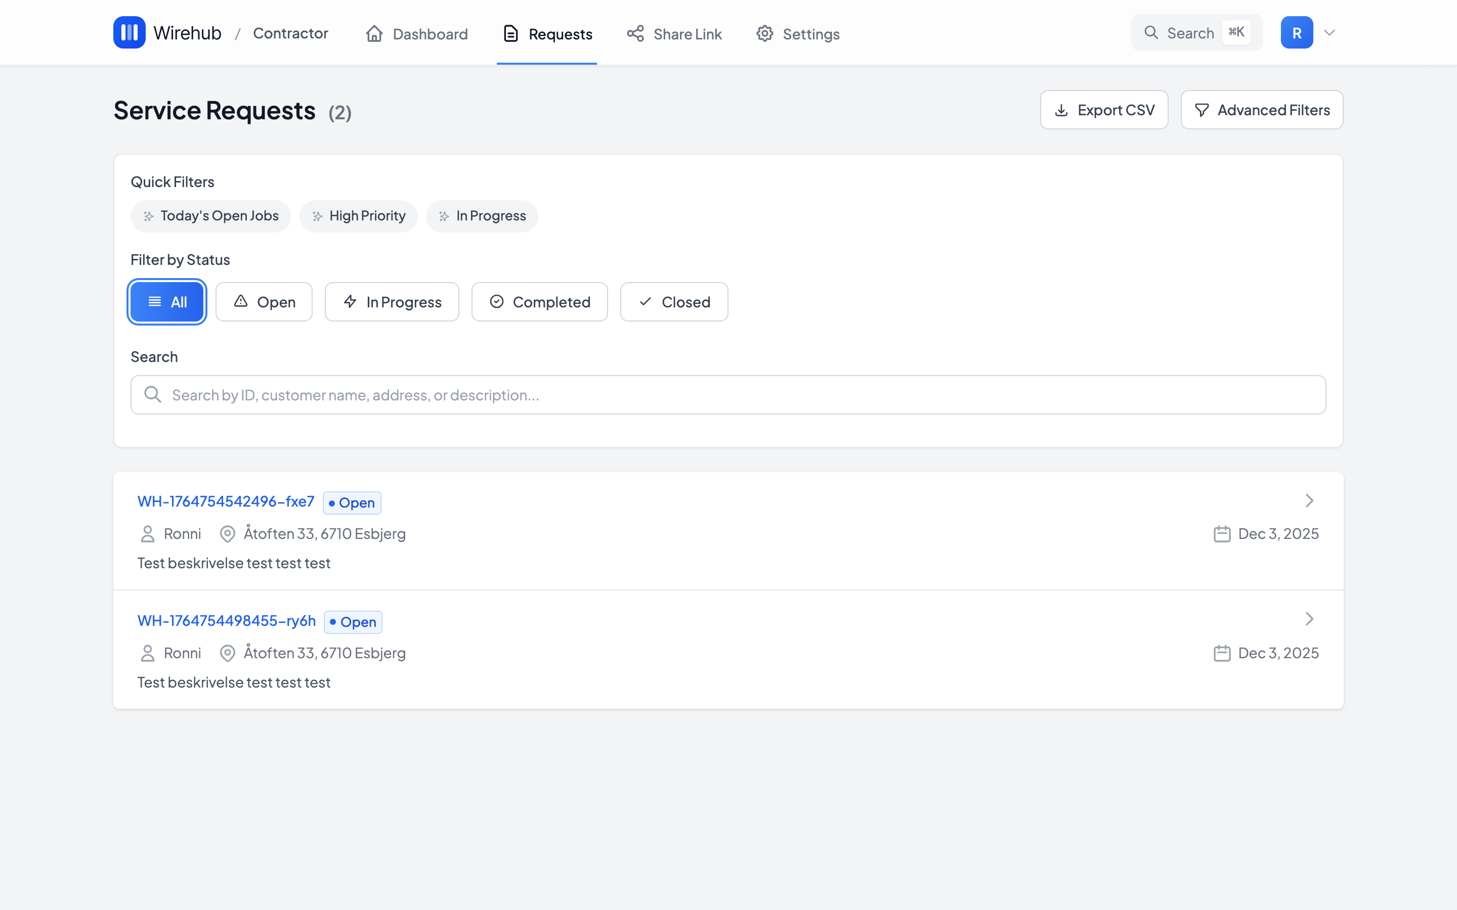Click location pin icon in second request
This screenshot has height=910, width=1457.
point(227,653)
